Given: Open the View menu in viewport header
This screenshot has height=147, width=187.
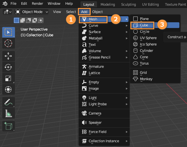Looking at the screenshot, I should click(x=57, y=12).
